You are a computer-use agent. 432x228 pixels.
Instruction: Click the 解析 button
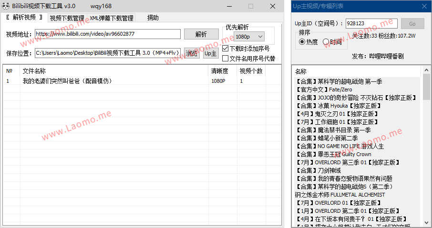pos(201,34)
